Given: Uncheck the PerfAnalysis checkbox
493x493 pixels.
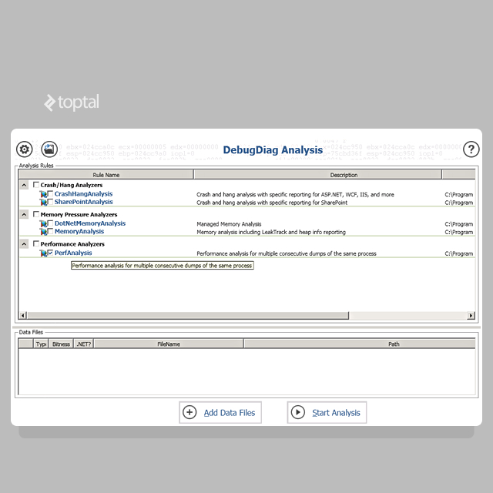Looking at the screenshot, I should tap(50, 253).
